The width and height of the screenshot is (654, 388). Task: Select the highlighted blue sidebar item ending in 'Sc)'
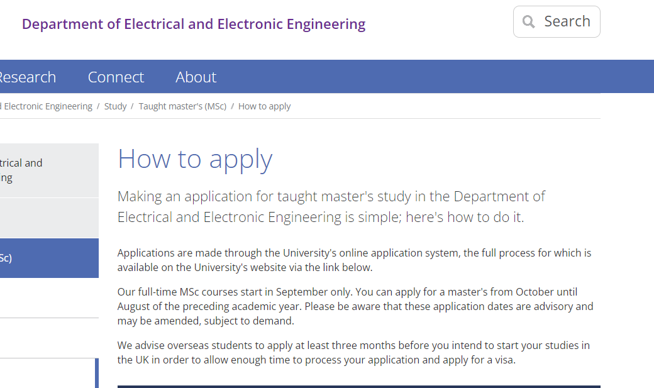pyautogui.click(x=49, y=258)
